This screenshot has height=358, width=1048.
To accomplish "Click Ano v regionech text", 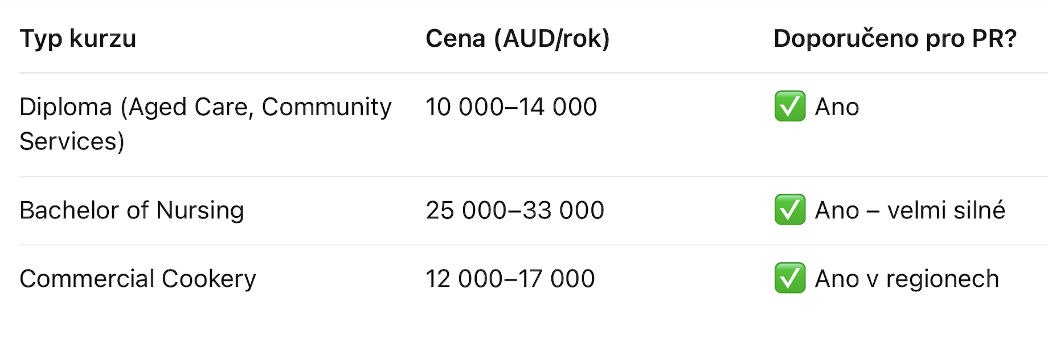I will pyautogui.click(x=907, y=279).
